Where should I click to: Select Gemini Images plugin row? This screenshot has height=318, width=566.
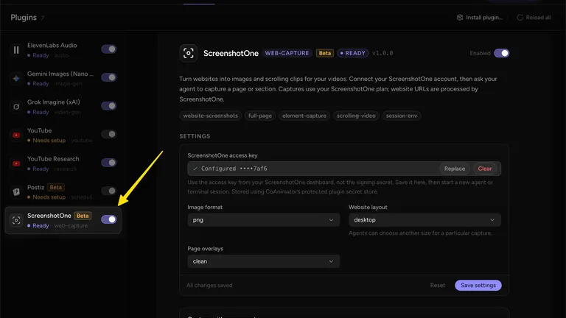pos(63,78)
